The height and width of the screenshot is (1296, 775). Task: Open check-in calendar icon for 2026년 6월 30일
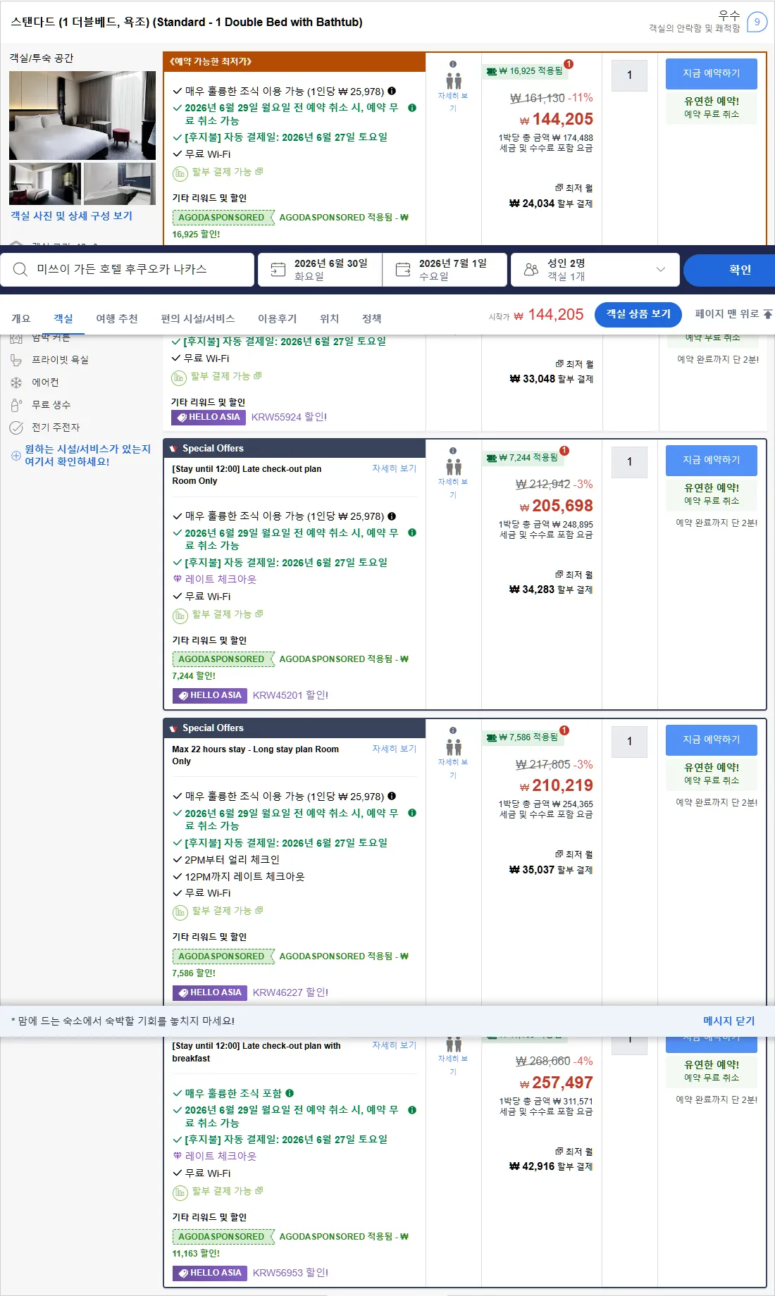click(278, 269)
